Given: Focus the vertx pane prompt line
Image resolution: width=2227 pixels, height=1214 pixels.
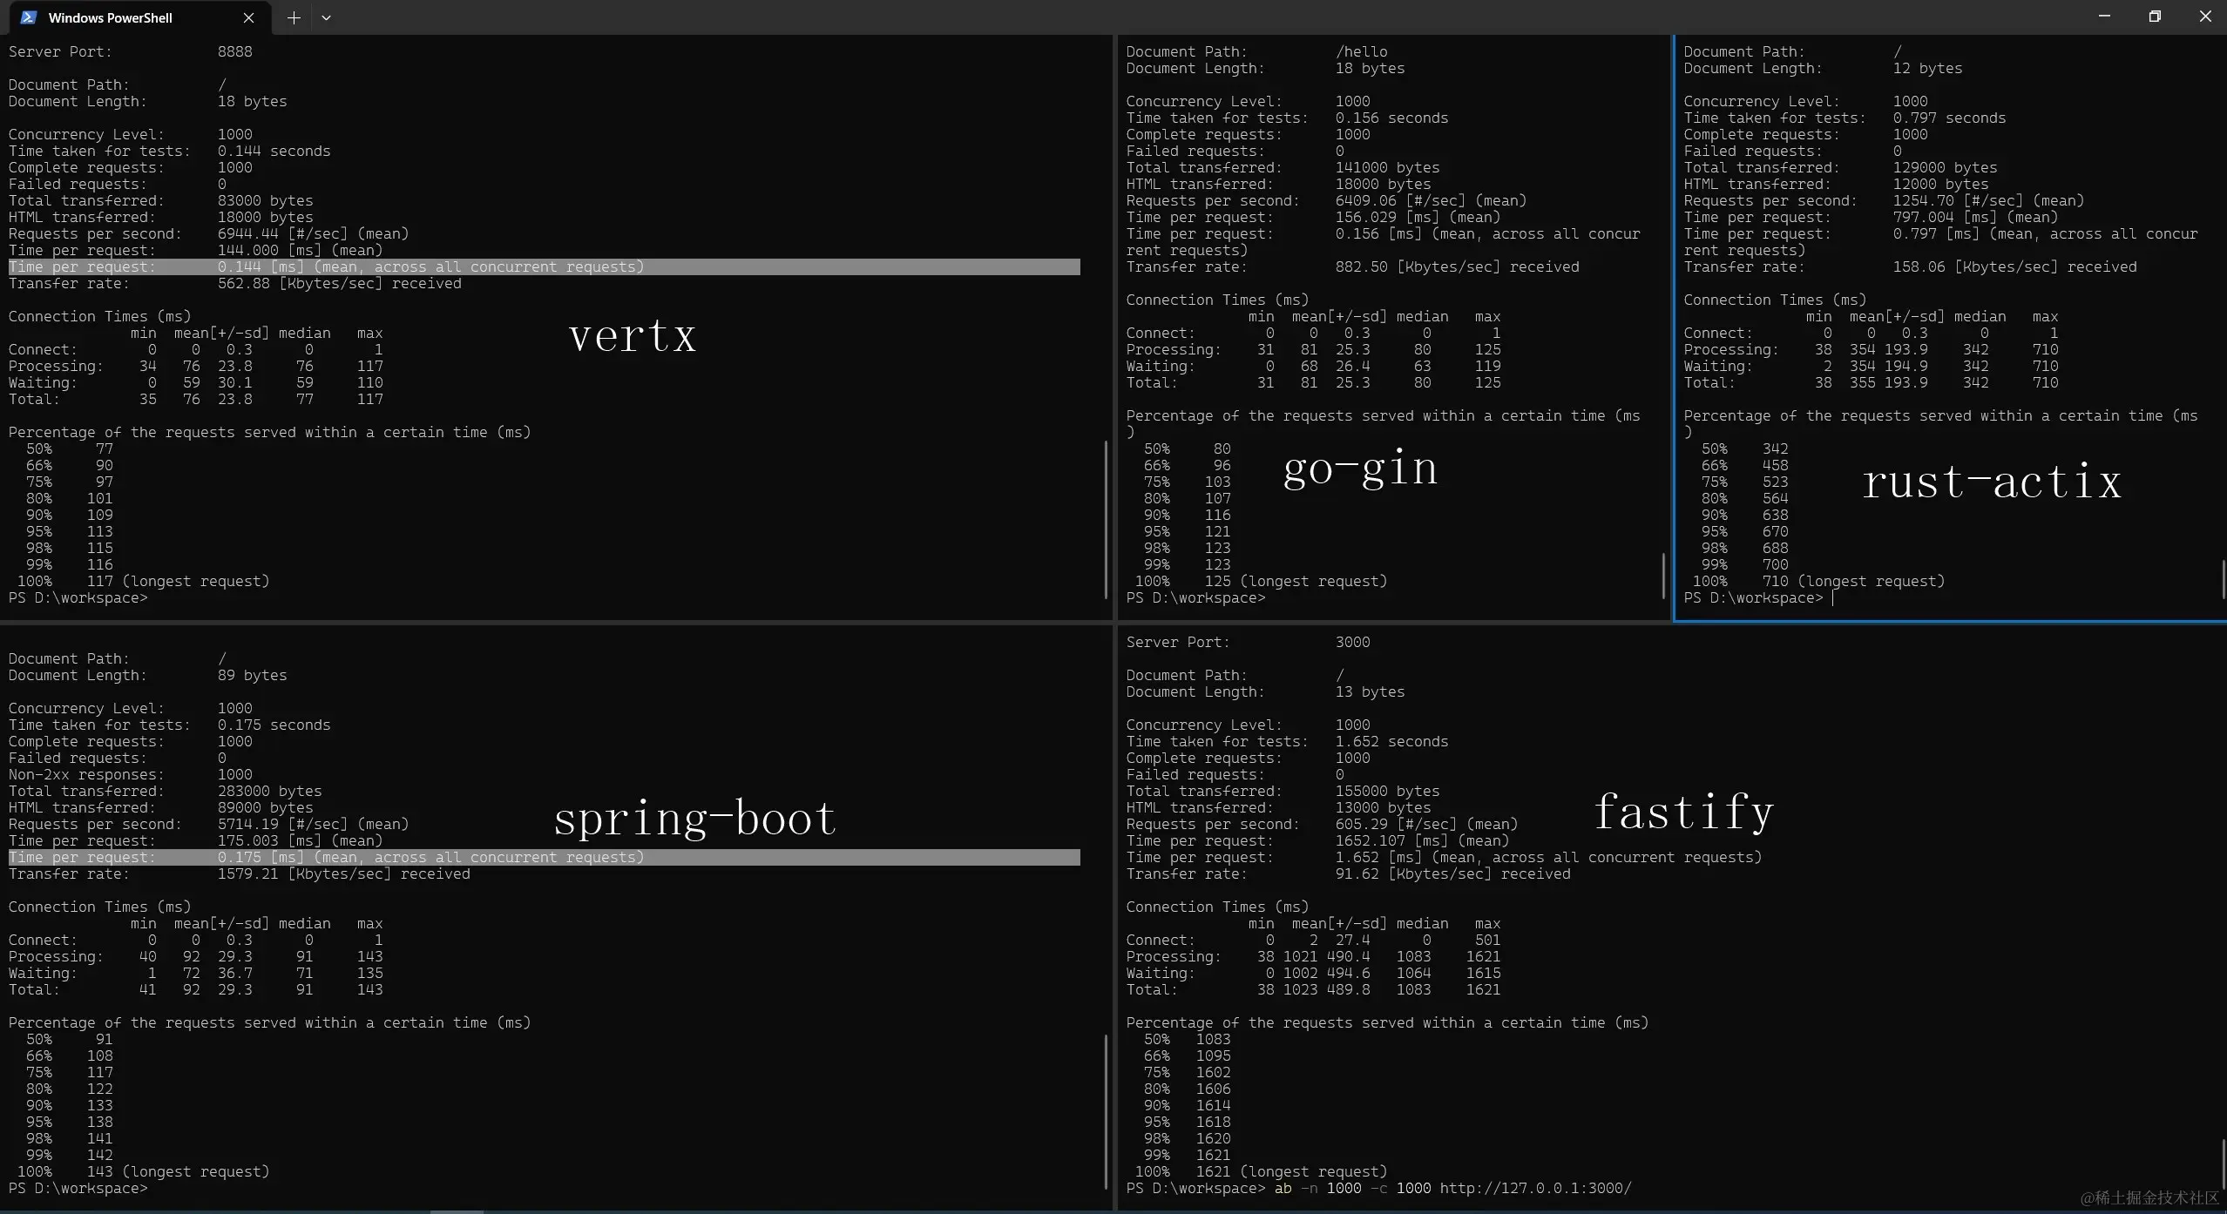Looking at the screenshot, I should (78, 598).
